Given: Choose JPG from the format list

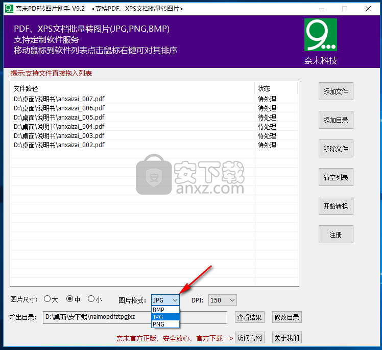Looking at the screenshot, I should [165, 317].
